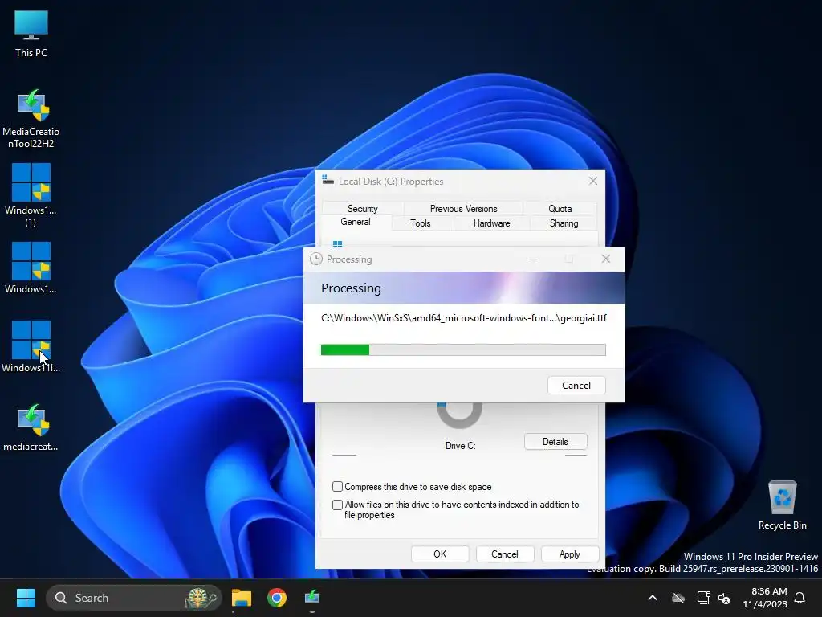The height and width of the screenshot is (617, 822).
Task: Click the Drive C usage donut chart
Action: (x=460, y=415)
